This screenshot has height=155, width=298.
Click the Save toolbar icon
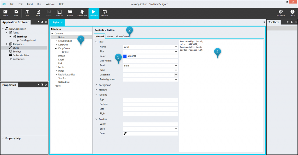[x=16, y=13]
